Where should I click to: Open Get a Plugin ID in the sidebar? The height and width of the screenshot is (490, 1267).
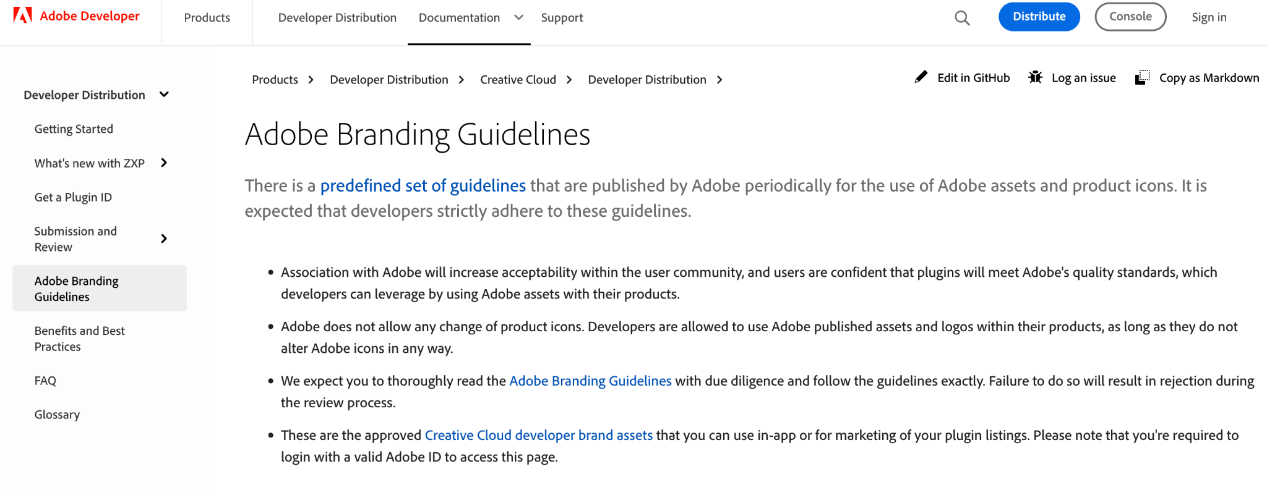[73, 197]
